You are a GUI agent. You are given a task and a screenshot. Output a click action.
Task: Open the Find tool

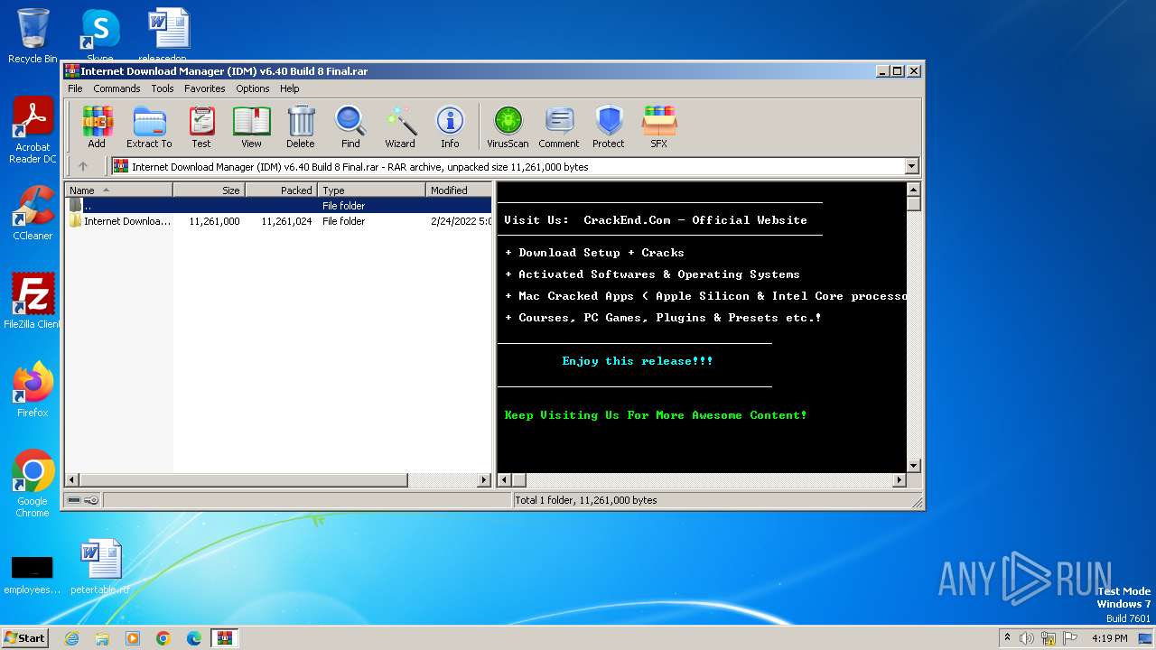click(350, 126)
